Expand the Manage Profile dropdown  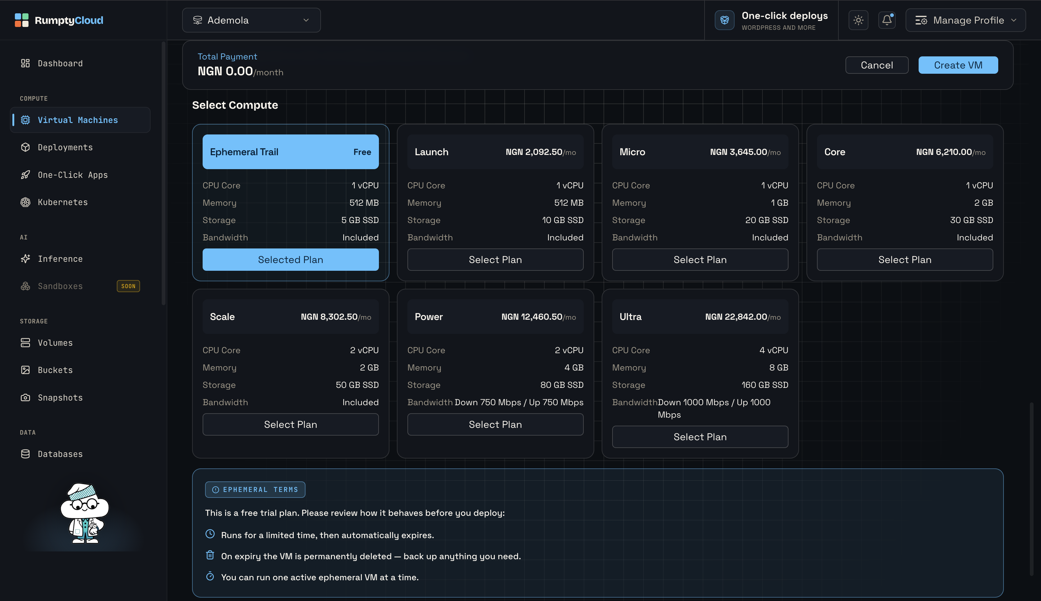point(965,20)
